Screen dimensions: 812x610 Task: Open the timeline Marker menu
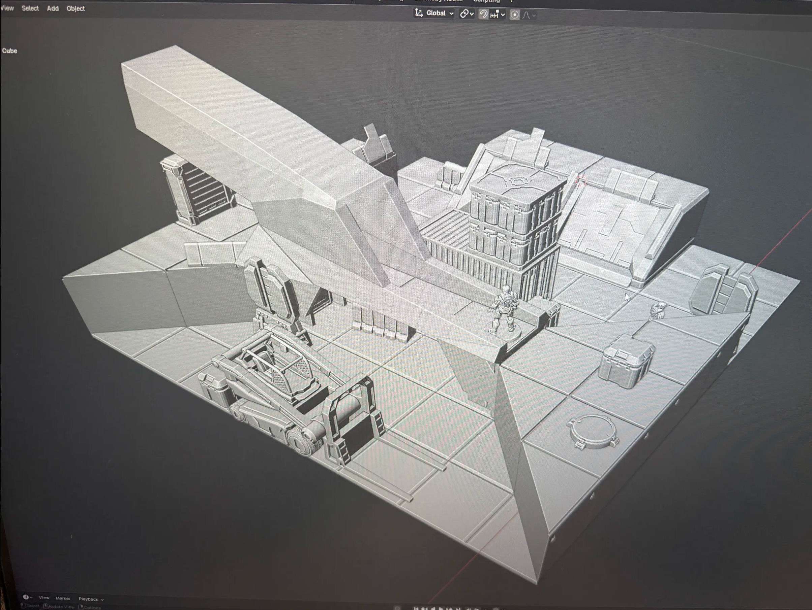coord(63,598)
